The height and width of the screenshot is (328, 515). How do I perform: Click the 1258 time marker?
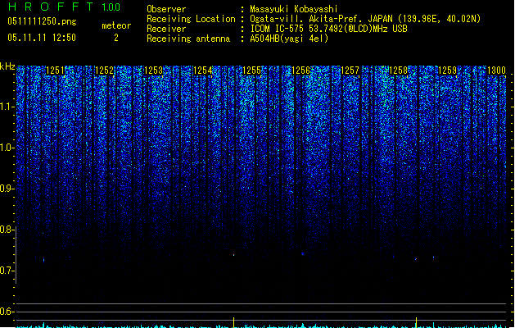[399, 71]
